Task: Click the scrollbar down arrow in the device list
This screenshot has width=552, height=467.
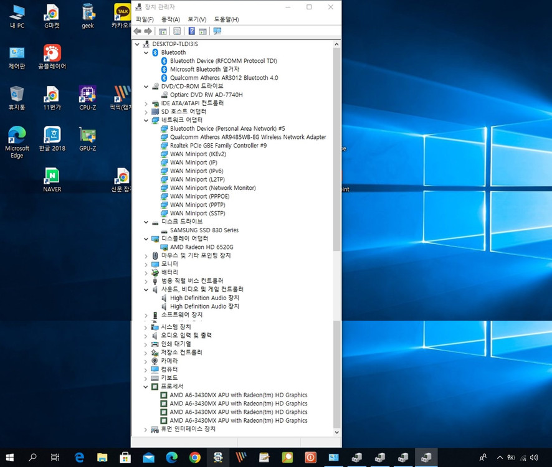Action: (x=336, y=432)
